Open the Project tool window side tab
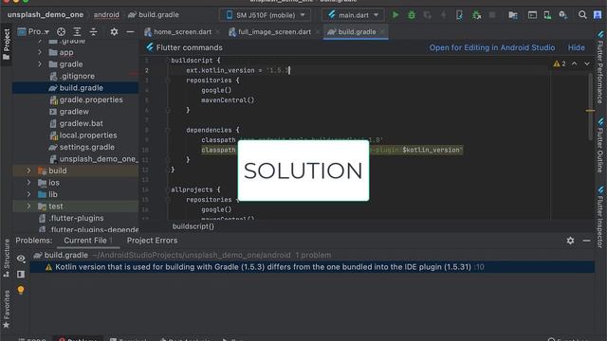Image resolution: width=607 pixels, height=341 pixels. (x=7, y=45)
